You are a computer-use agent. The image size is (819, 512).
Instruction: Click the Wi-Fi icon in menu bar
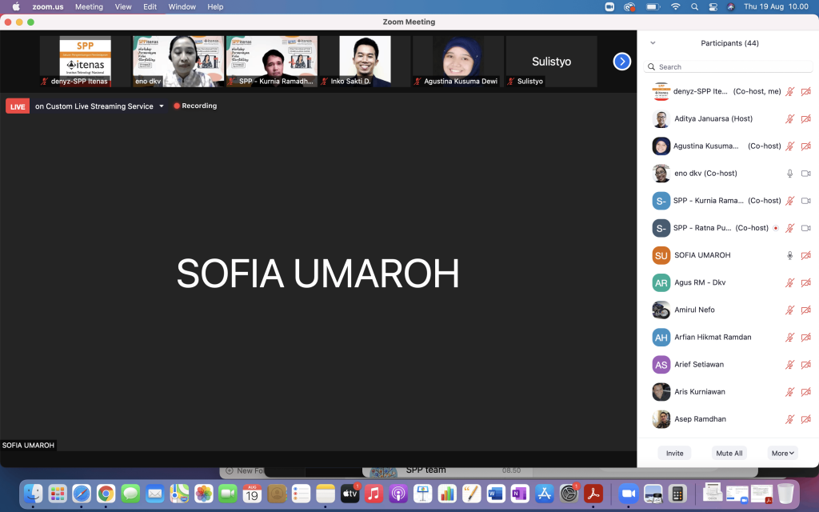coord(675,6)
